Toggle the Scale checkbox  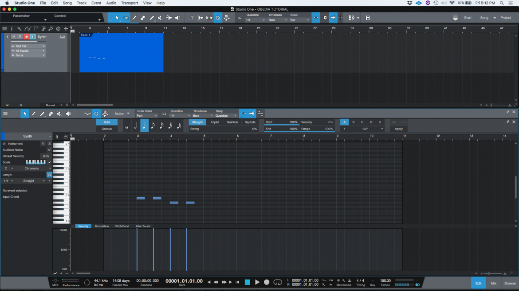pyautogui.click(x=50, y=162)
